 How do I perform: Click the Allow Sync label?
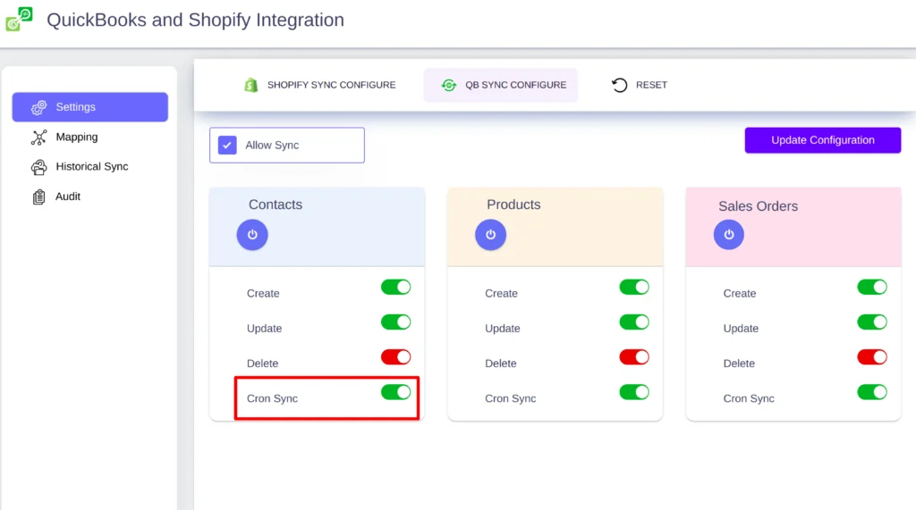pos(272,146)
